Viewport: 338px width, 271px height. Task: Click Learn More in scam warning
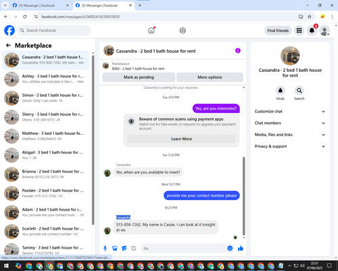coord(181,139)
